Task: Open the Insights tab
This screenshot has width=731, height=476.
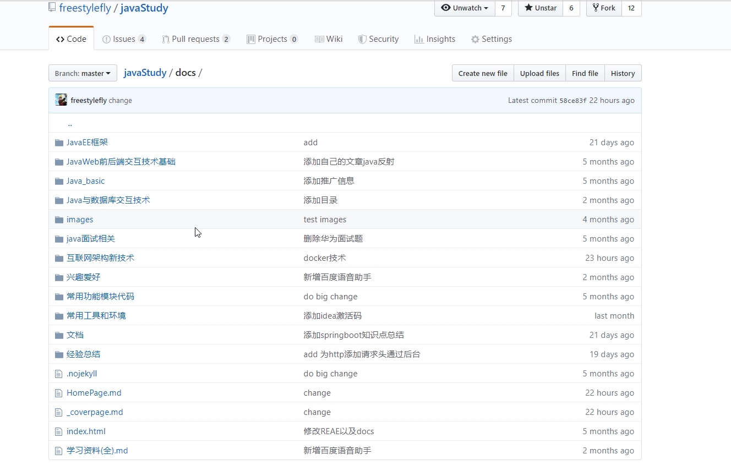Action: point(435,39)
